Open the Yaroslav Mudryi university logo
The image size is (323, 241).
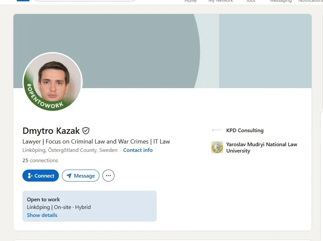pos(217,147)
